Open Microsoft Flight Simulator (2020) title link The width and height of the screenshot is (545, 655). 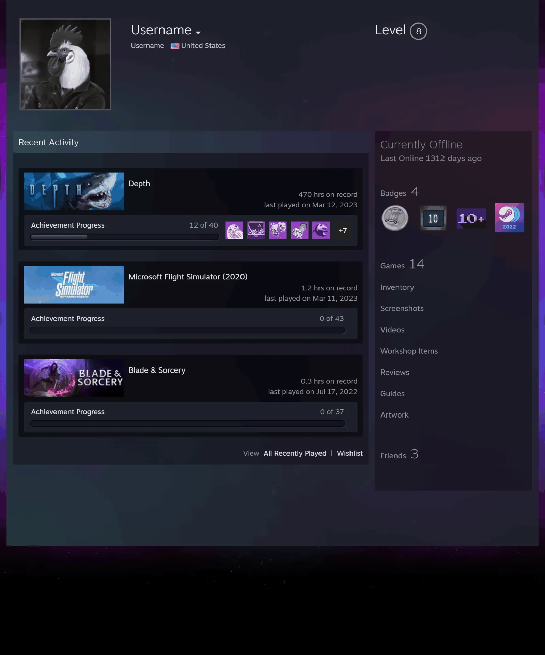(x=188, y=277)
